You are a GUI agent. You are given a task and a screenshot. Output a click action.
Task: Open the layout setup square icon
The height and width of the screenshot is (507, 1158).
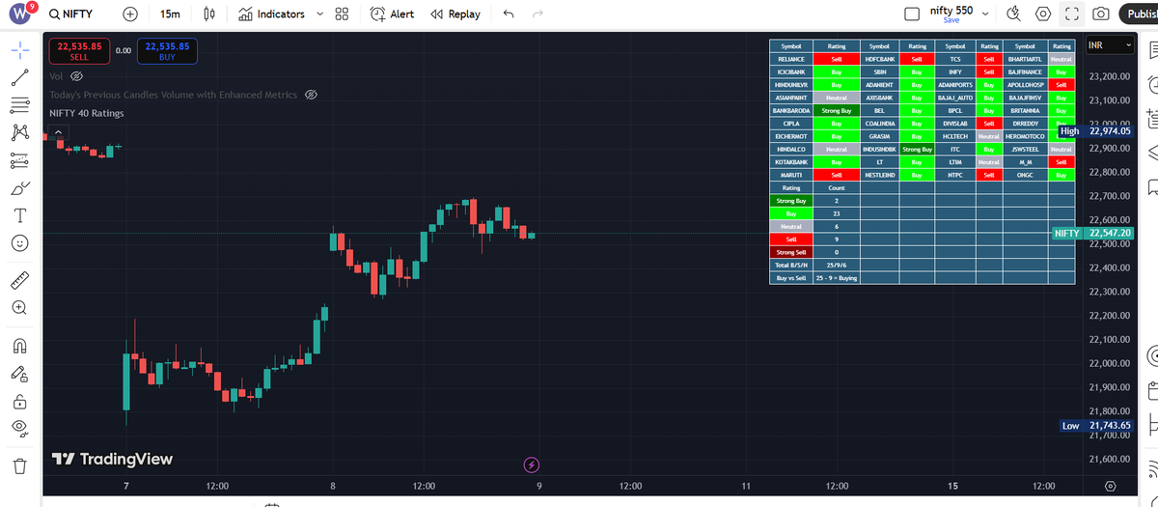(x=912, y=14)
